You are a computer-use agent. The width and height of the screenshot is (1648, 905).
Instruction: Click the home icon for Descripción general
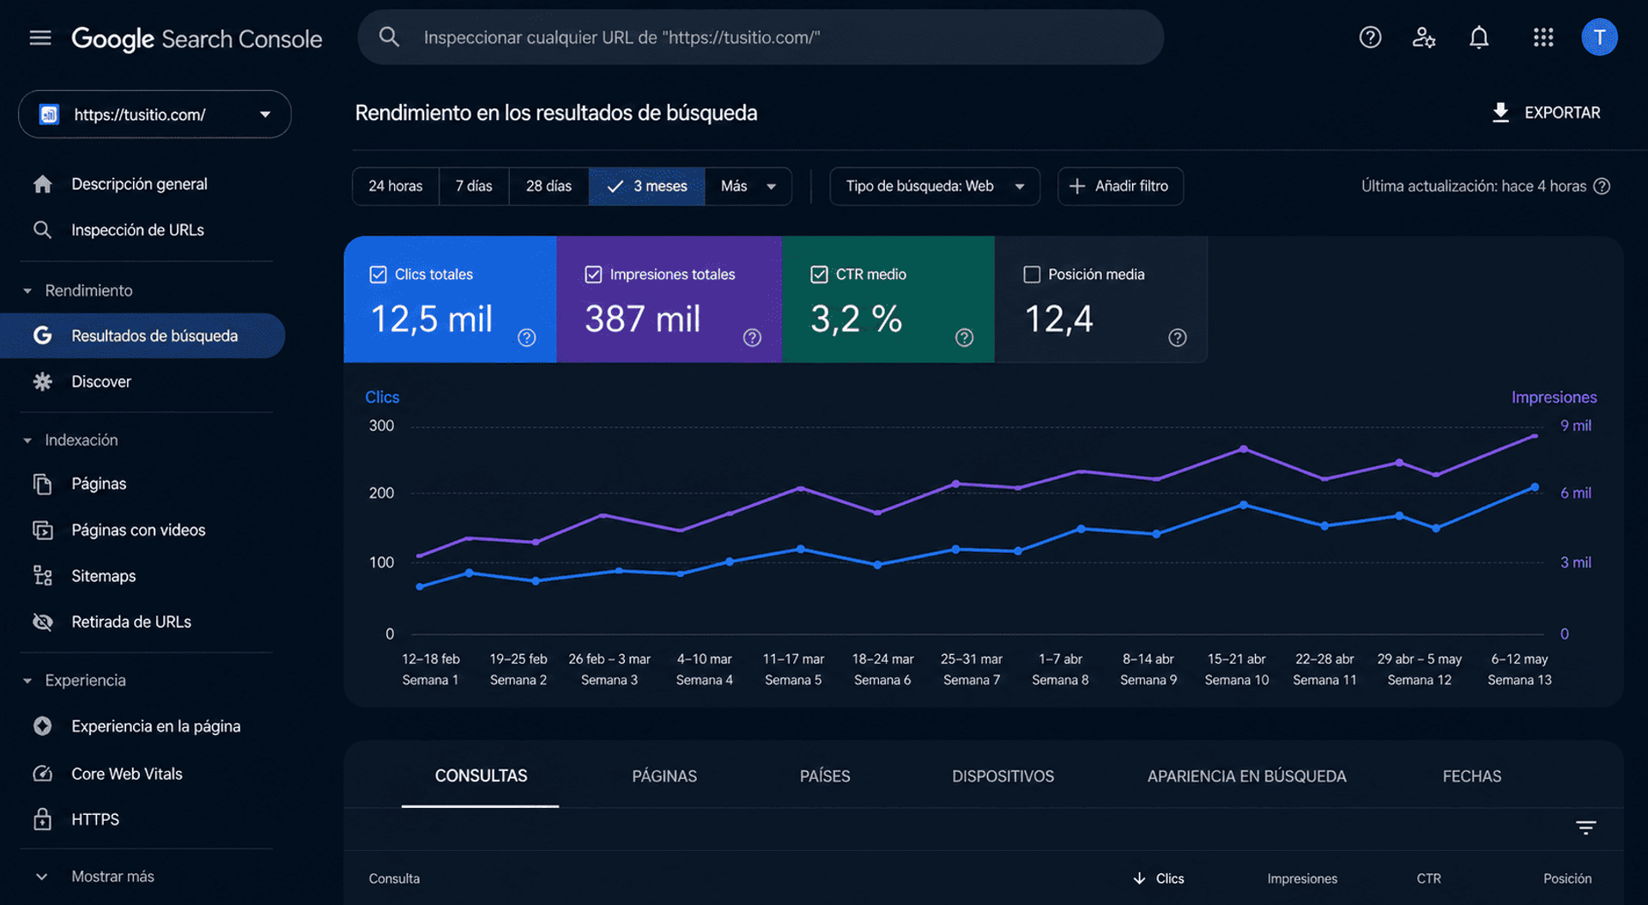[x=42, y=184]
